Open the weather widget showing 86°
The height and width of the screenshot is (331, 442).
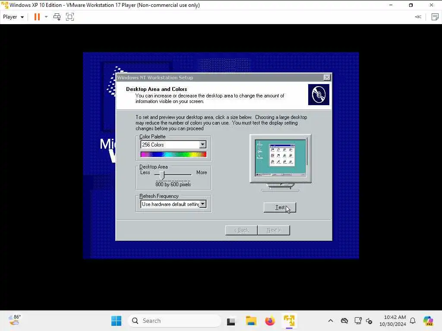click(x=14, y=320)
